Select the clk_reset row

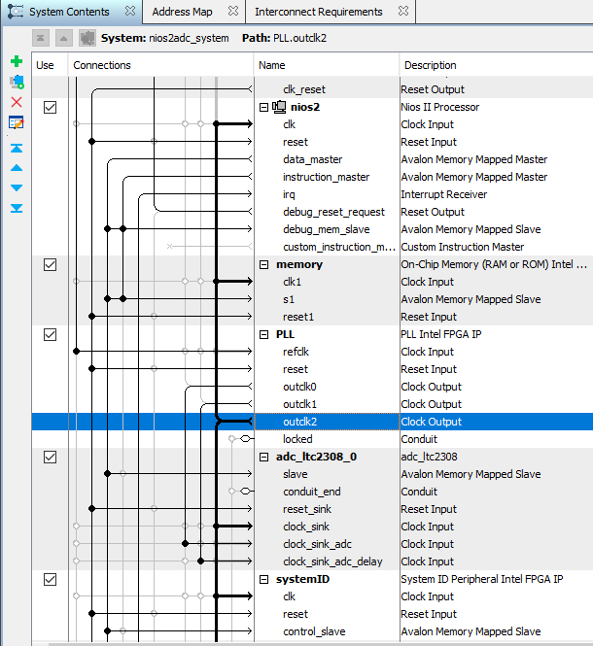pyautogui.click(x=312, y=89)
